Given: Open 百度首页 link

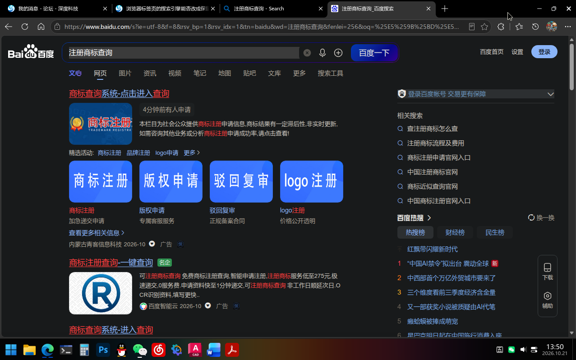Looking at the screenshot, I should 492,52.
